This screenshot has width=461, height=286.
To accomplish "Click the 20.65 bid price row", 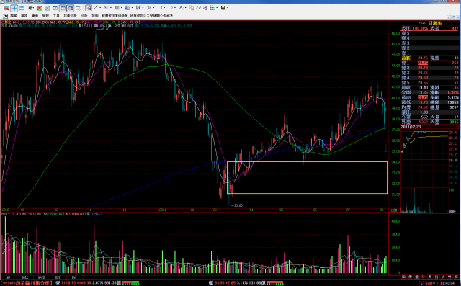I will (430, 73).
